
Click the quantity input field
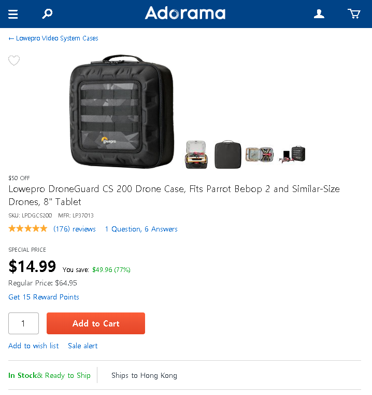pos(24,323)
